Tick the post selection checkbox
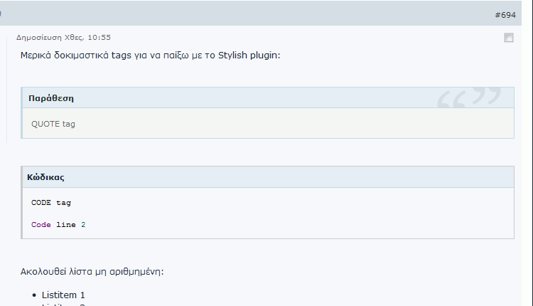The width and height of the screenshot is (533, 306). 509,38
